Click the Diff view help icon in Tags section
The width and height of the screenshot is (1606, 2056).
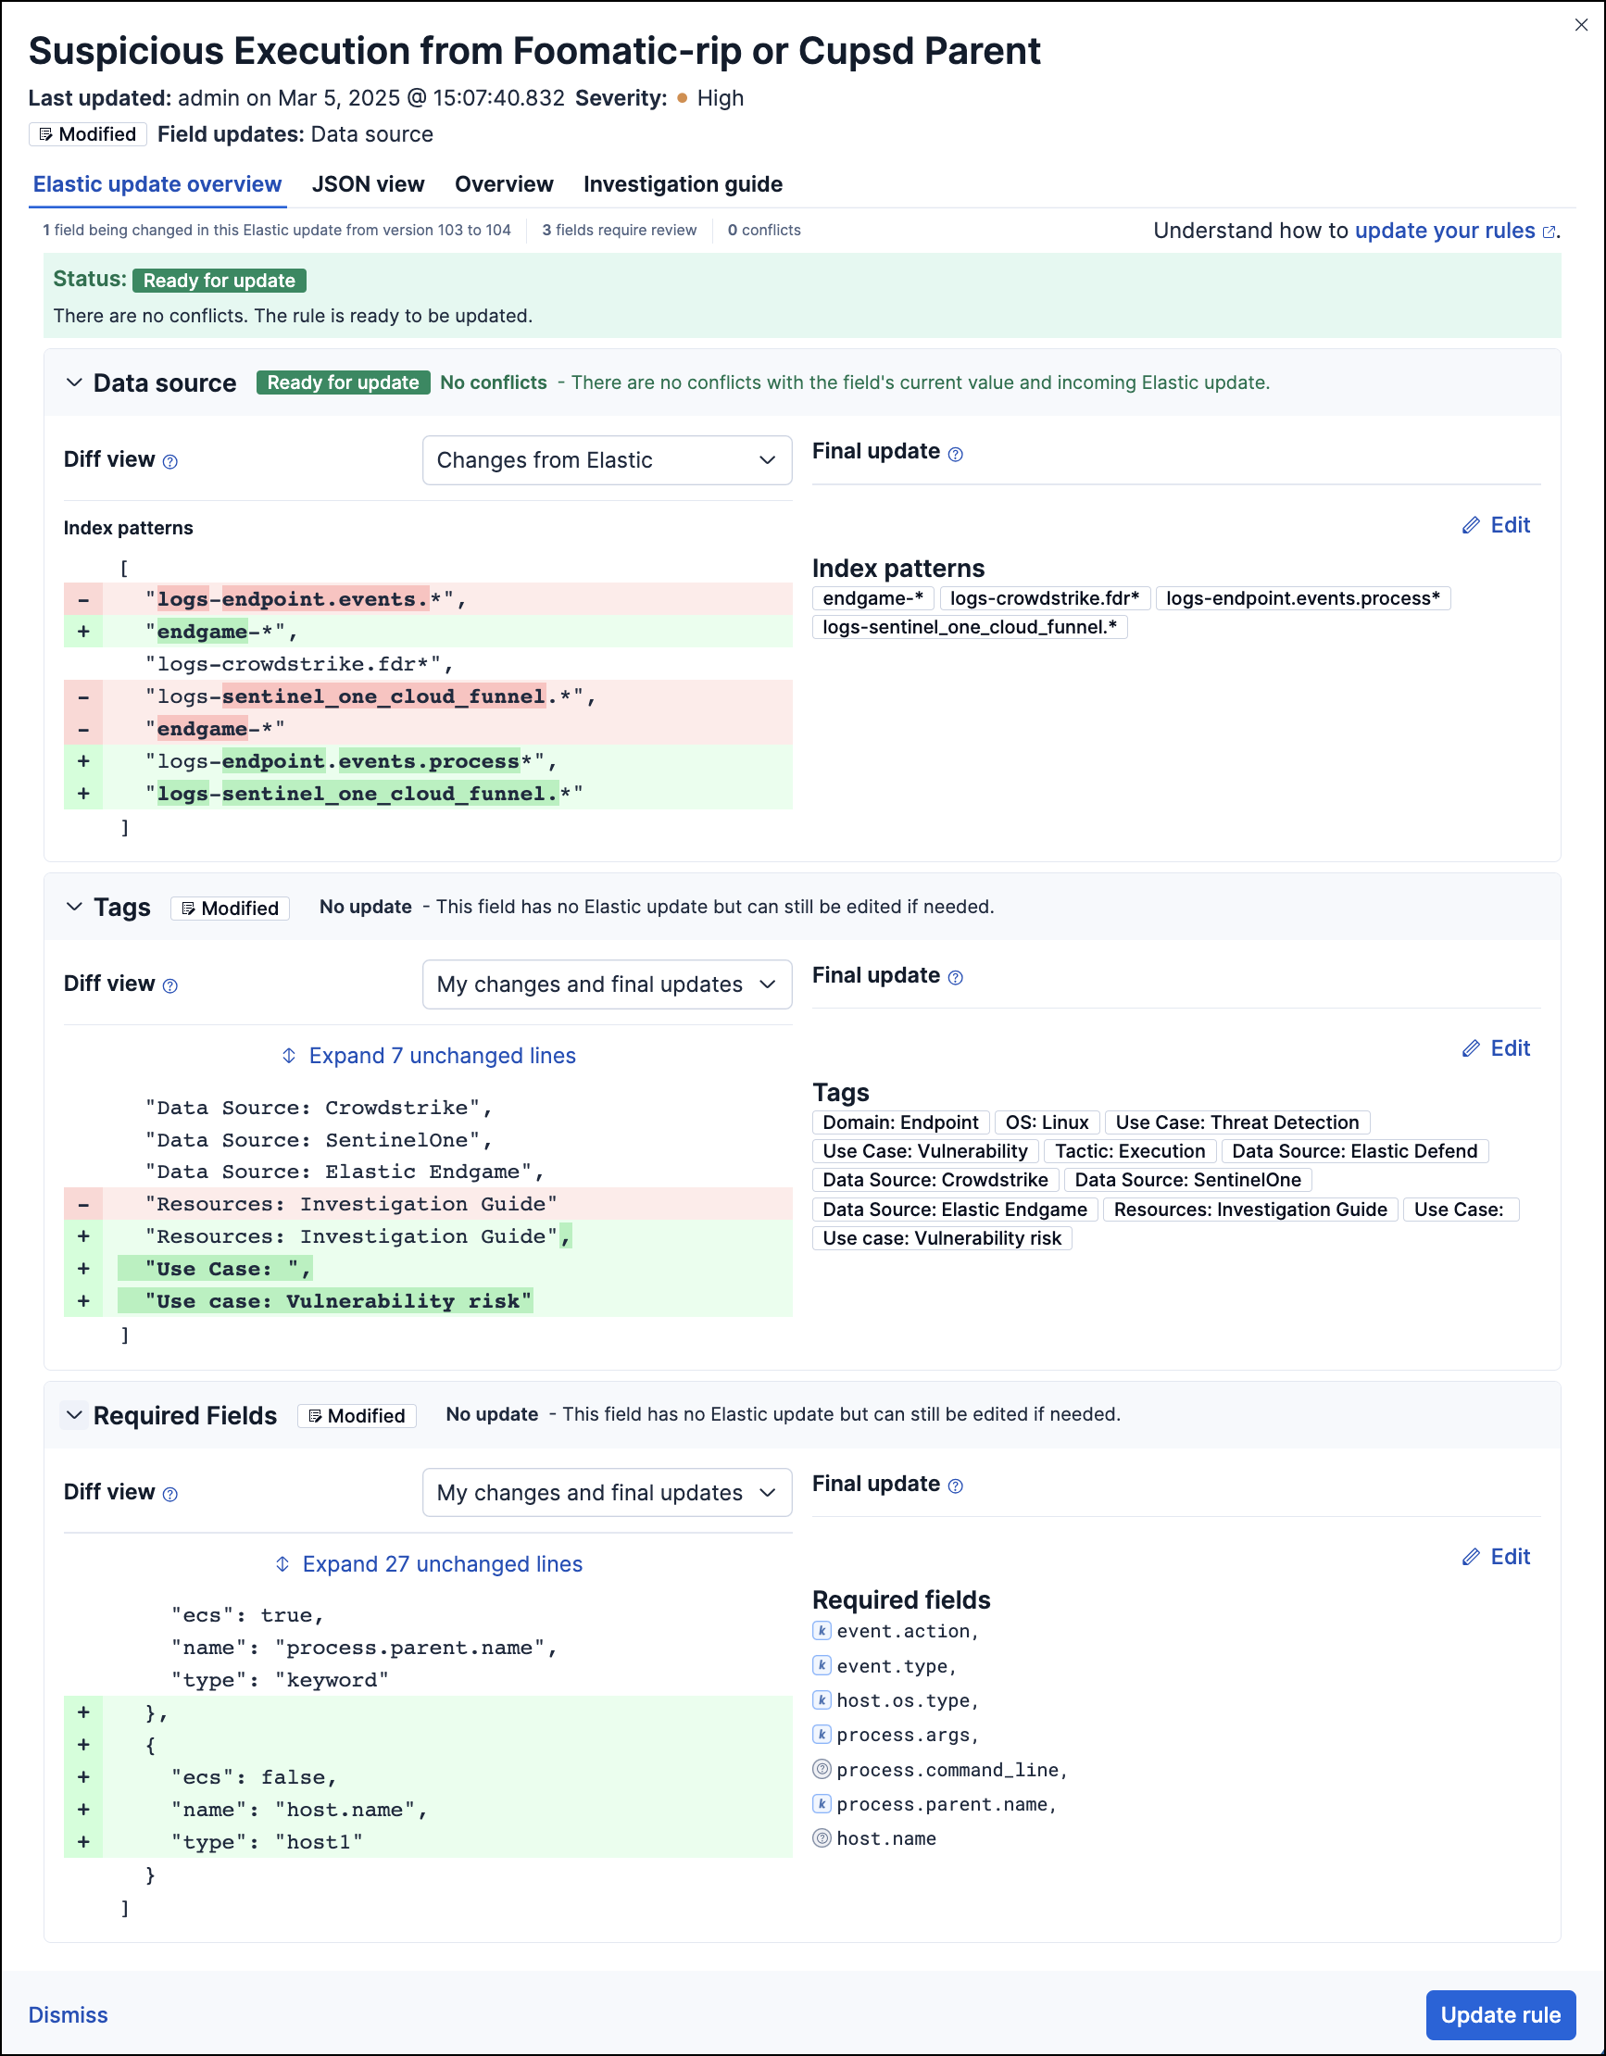click(x=170, y=985)
